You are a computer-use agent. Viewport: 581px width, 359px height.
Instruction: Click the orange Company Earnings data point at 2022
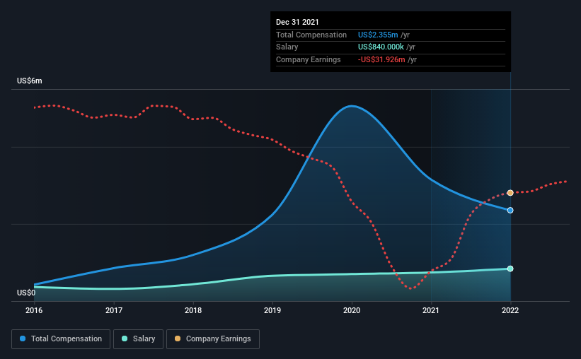[x=510, y=193]
